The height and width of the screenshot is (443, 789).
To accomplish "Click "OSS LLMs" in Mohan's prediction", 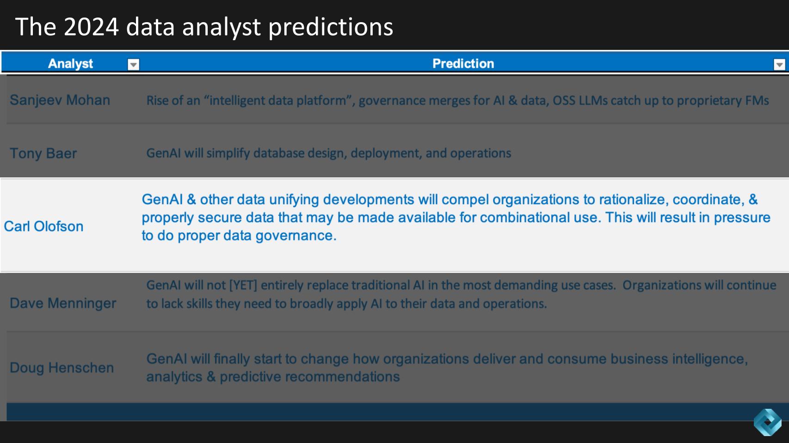I will pyautogui.click(x=580, y=101).
